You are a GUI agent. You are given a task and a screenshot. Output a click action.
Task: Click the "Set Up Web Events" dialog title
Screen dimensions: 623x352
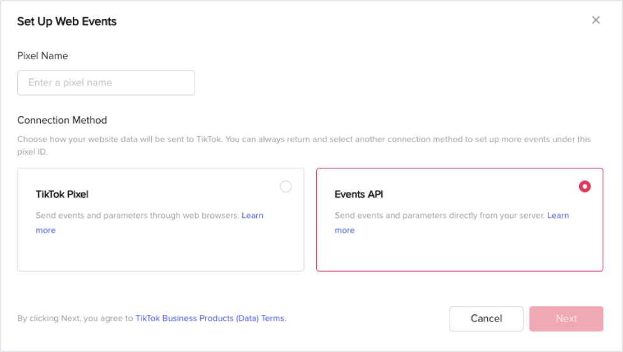tap(67, 22)
